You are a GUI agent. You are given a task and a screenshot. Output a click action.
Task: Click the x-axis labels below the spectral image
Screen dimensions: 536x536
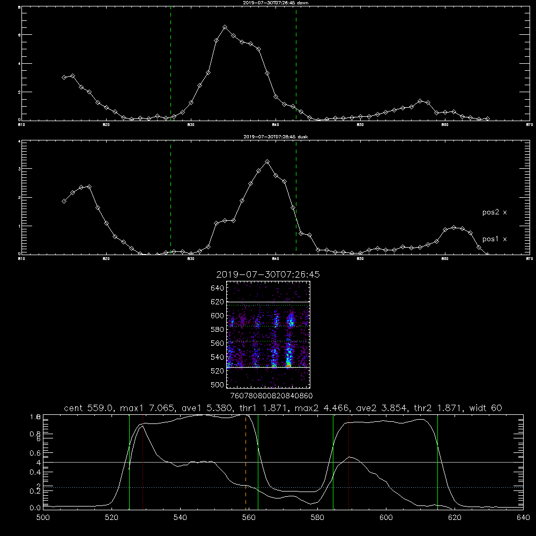click(271, 396)
